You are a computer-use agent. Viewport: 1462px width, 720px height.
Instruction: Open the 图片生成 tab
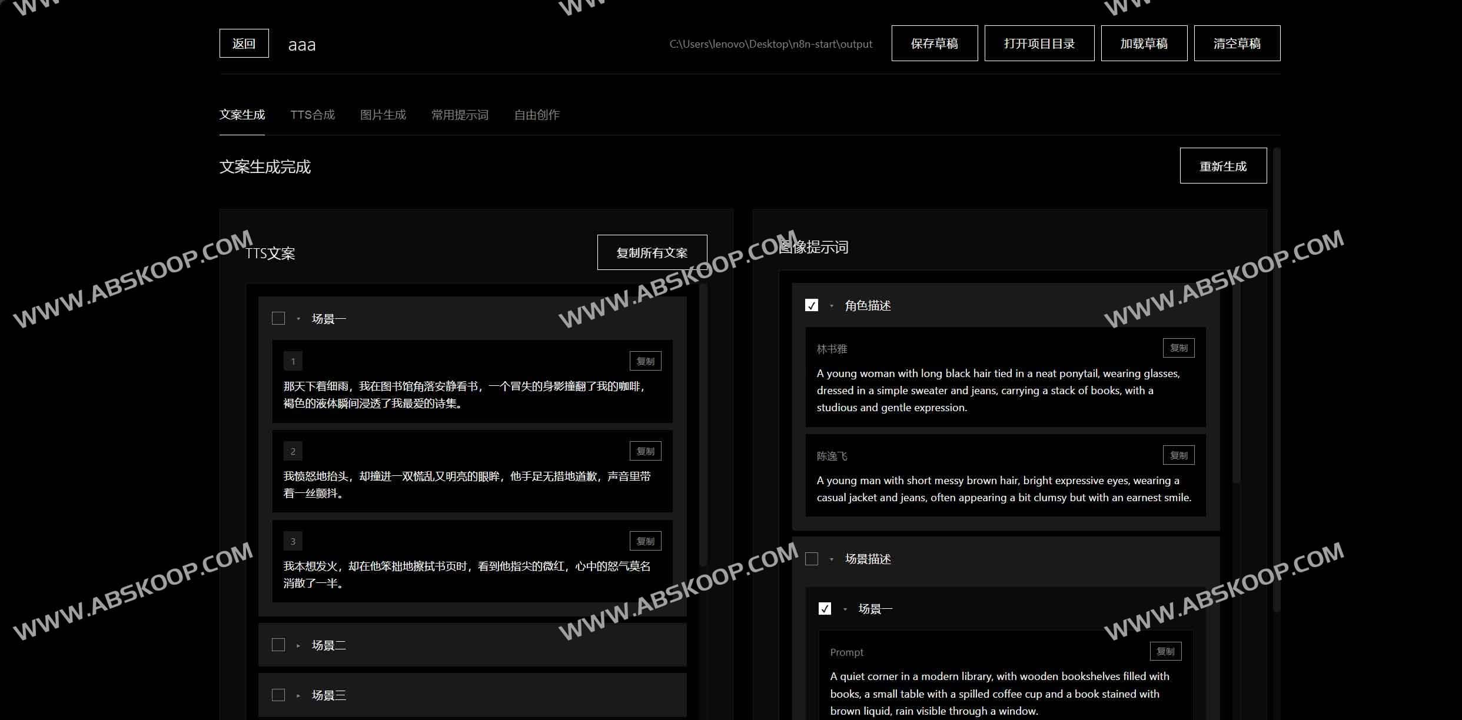click(x=383, y=115)
